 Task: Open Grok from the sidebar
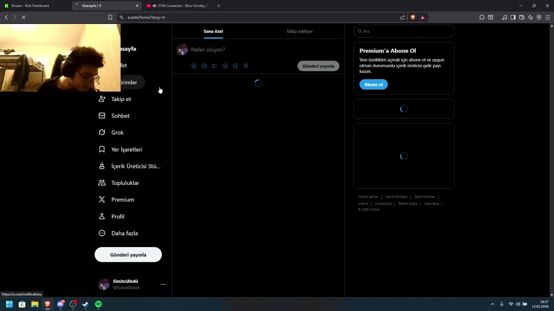coord(111,133)
